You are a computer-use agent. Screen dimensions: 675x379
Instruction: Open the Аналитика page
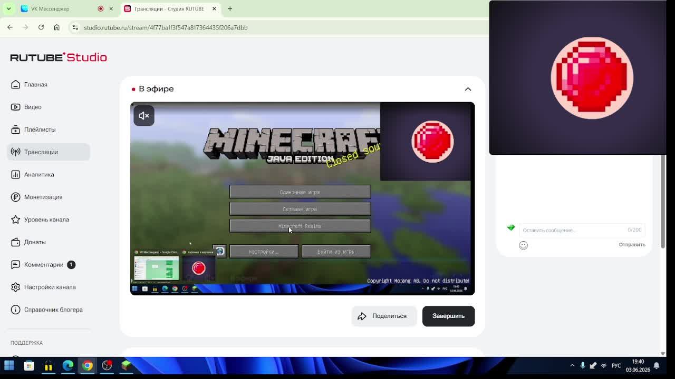(x=49, y=175)
